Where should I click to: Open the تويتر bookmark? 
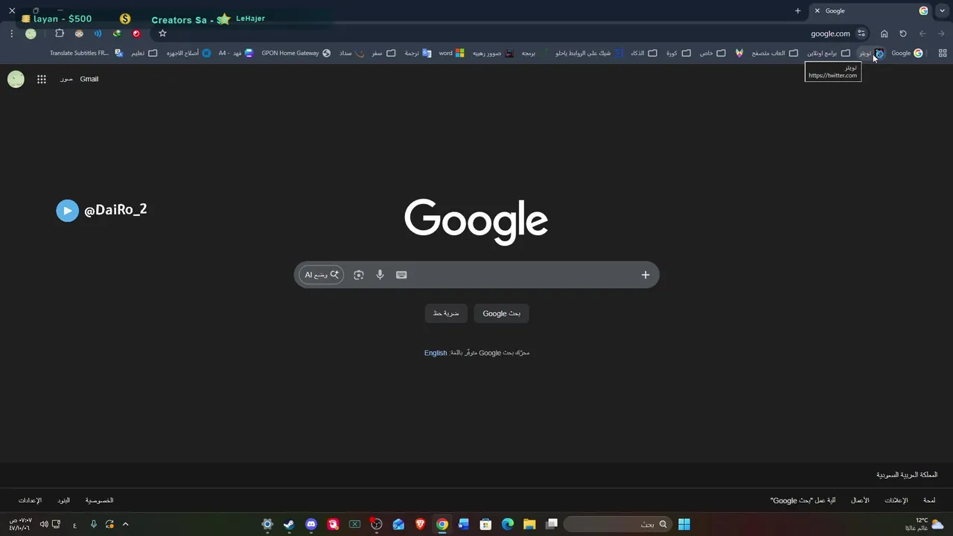(x=871, y=53)
